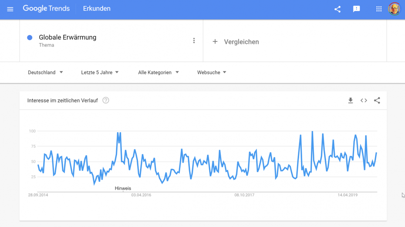Open the Letzte 5 Jahre dropdown

[x=100, y=73]
